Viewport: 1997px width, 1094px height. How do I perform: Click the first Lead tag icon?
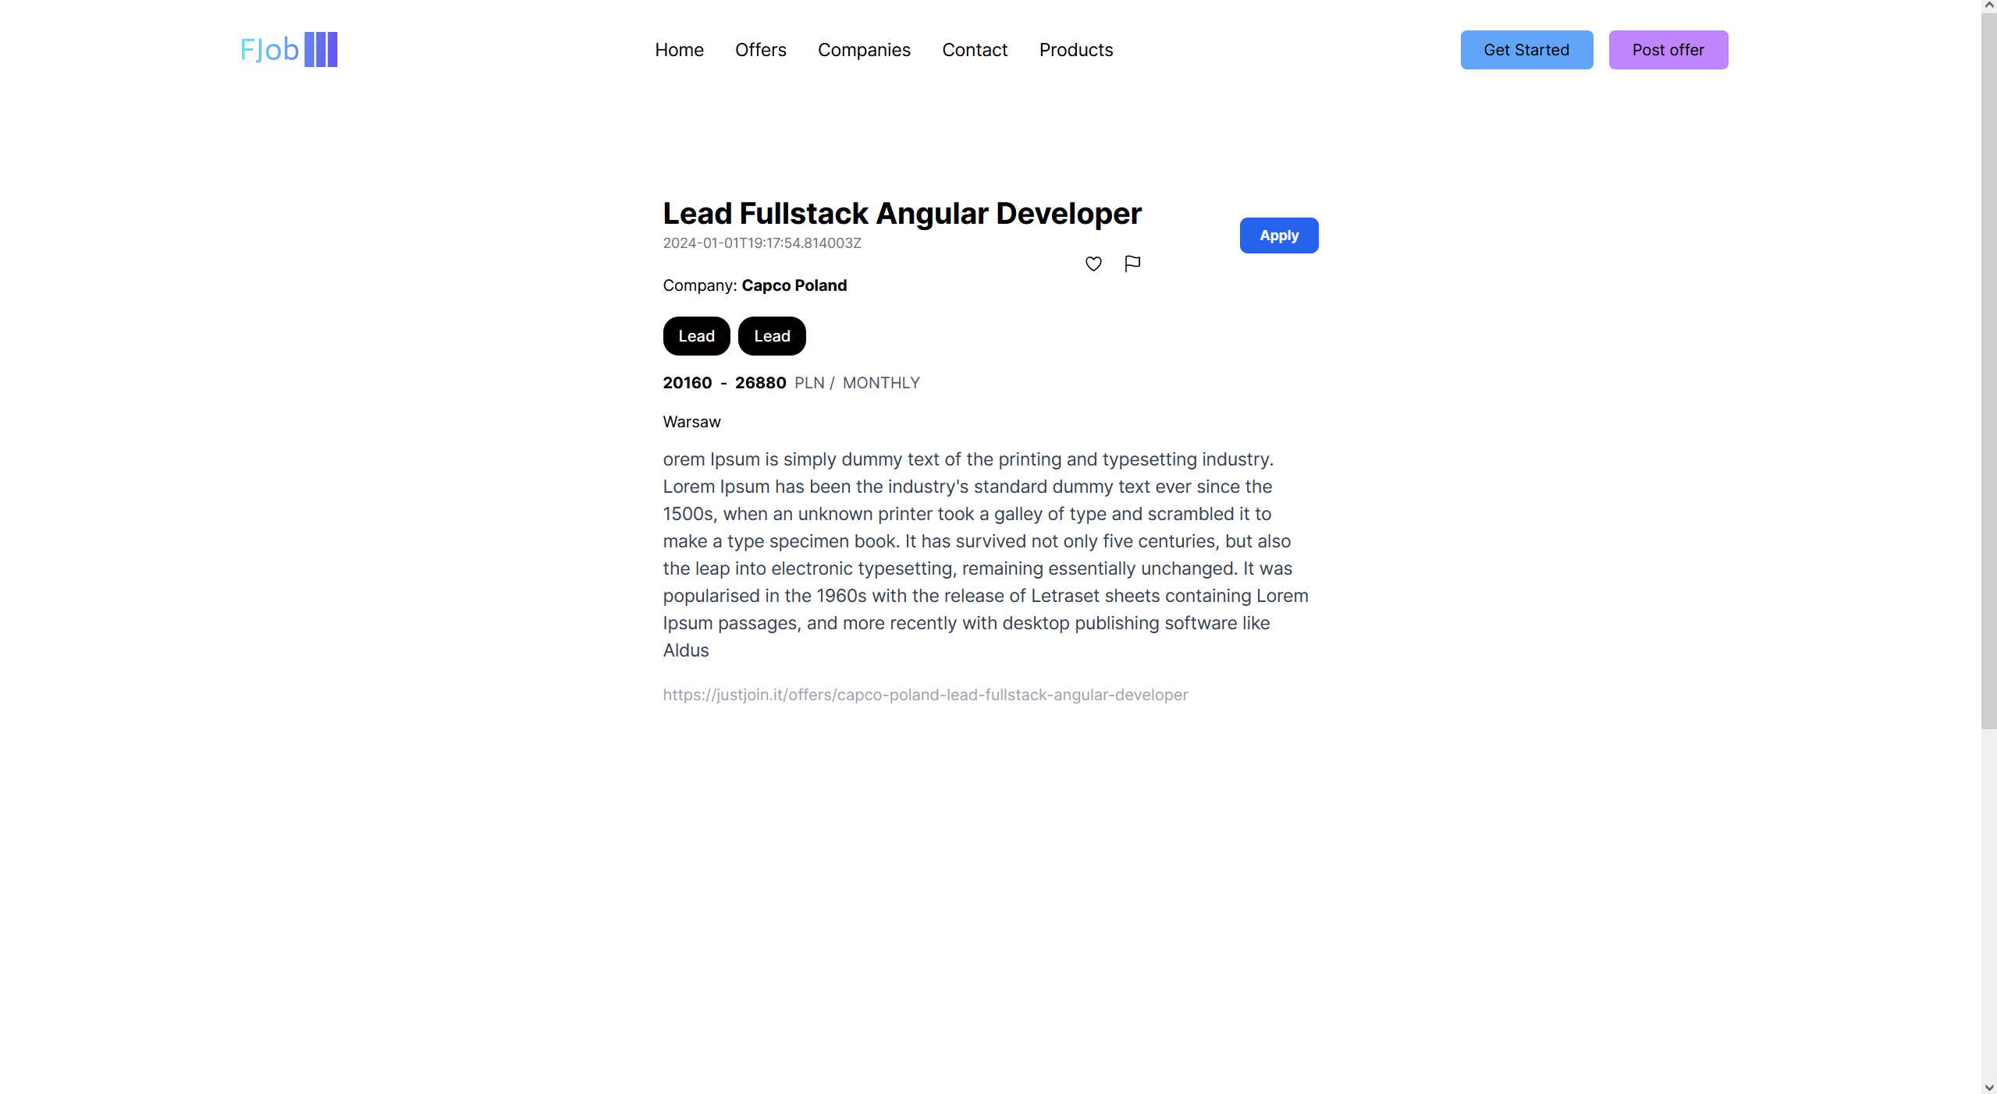pyautogui.click(x=696, y=335)
